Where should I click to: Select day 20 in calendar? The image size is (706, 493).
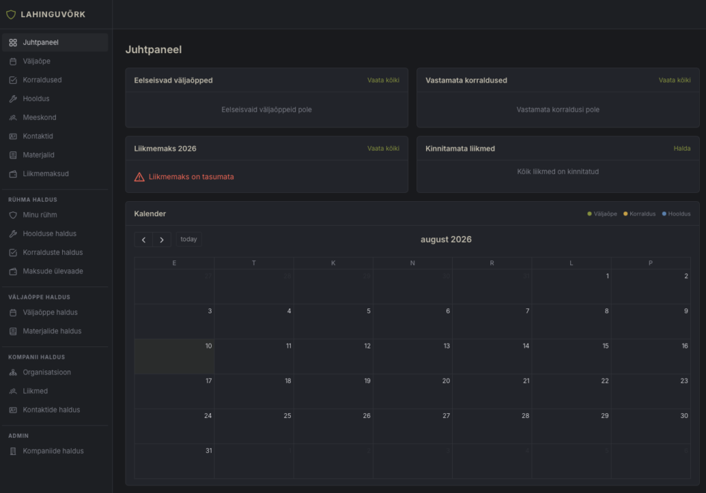click(x=412, y=391)
